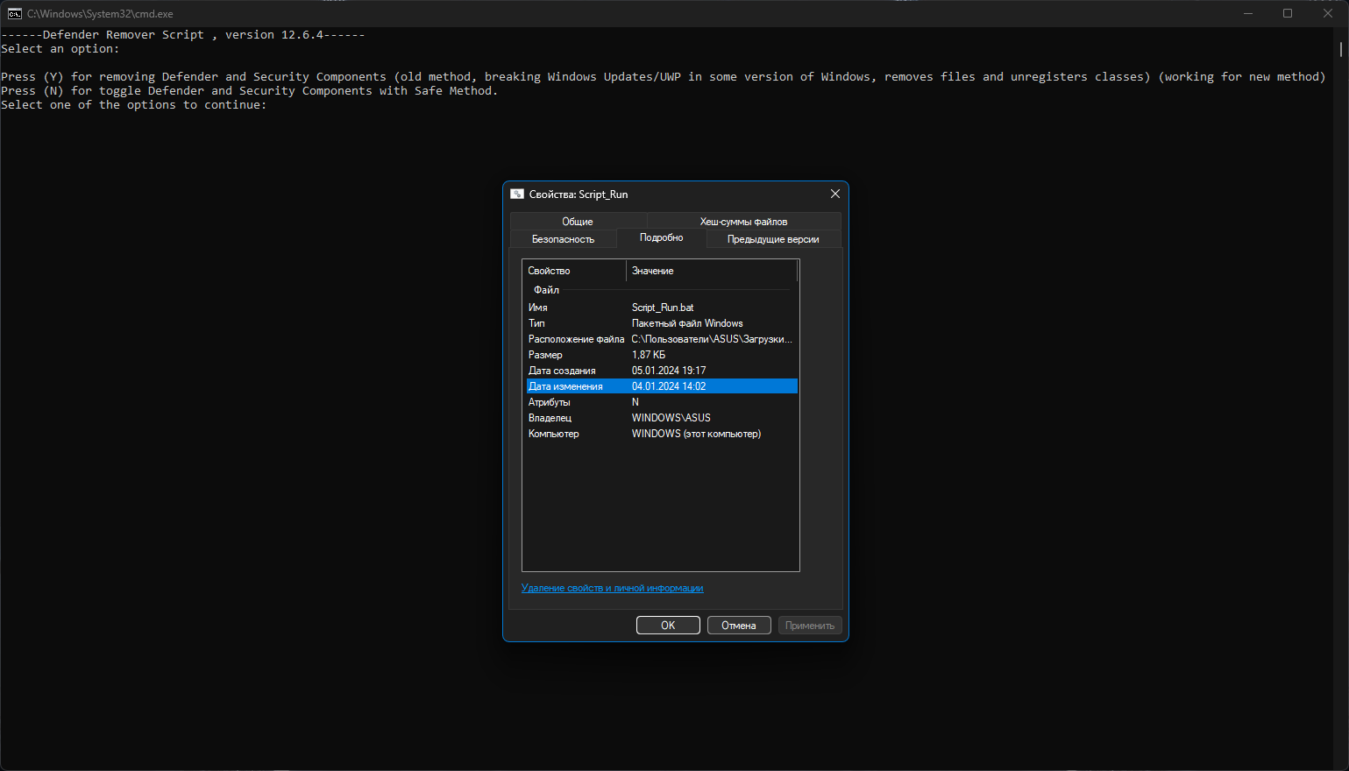Switch to the Общие tab

[x=578, y=222]
